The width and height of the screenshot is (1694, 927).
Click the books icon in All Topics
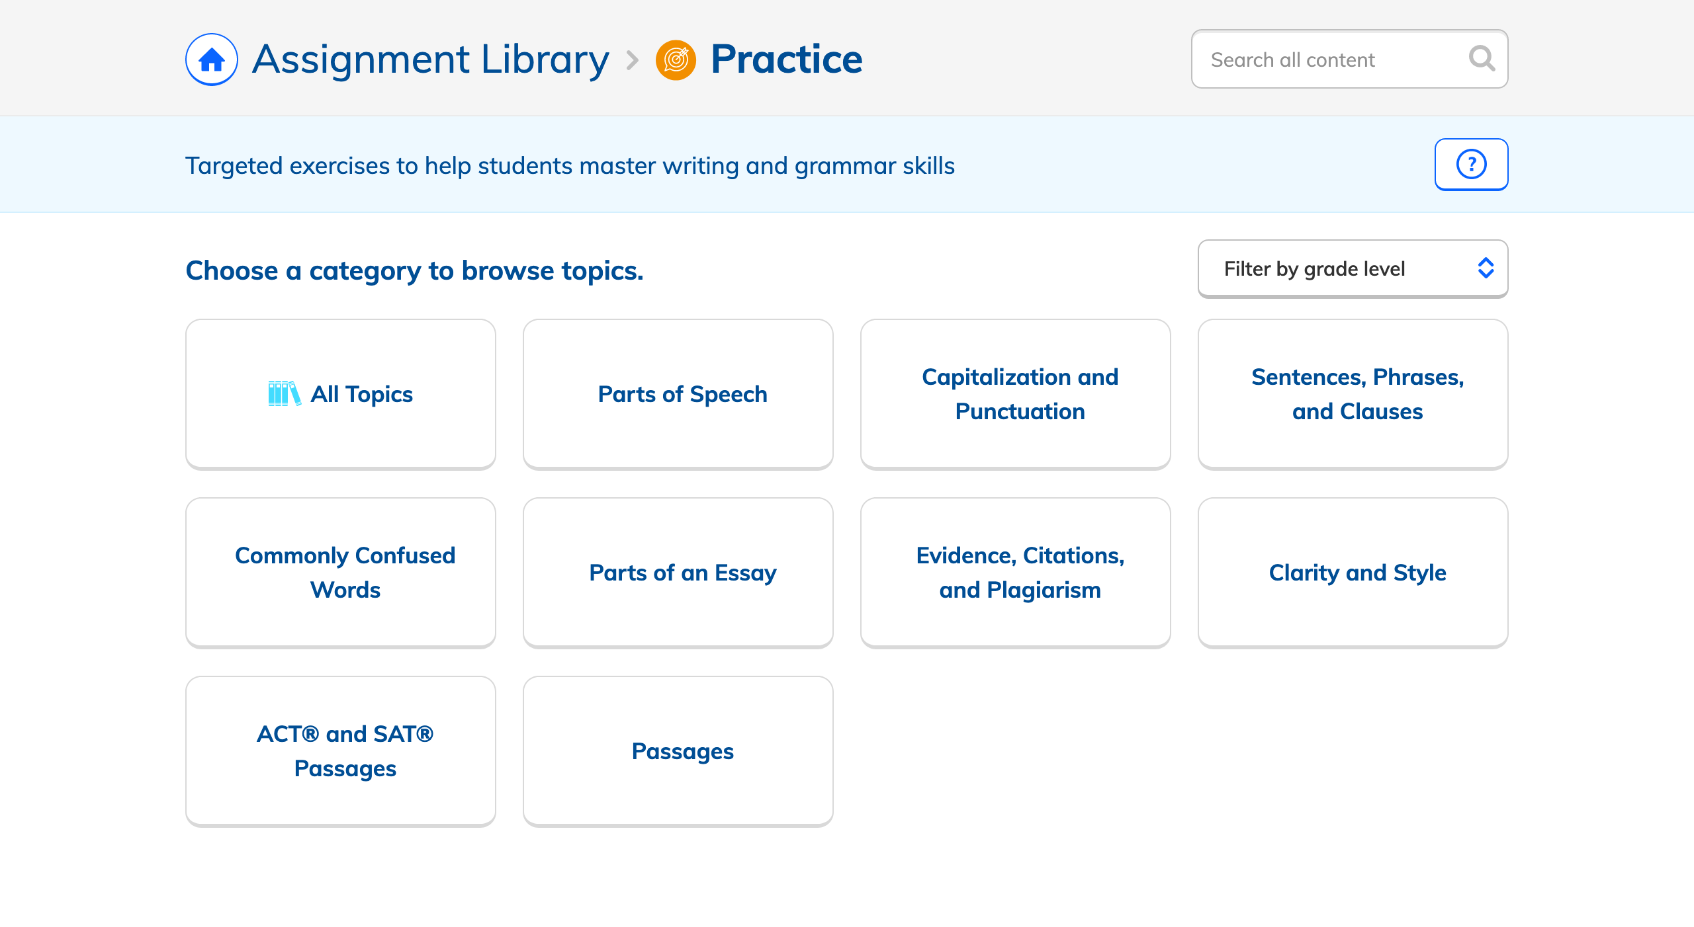click(x=285, y=394)
